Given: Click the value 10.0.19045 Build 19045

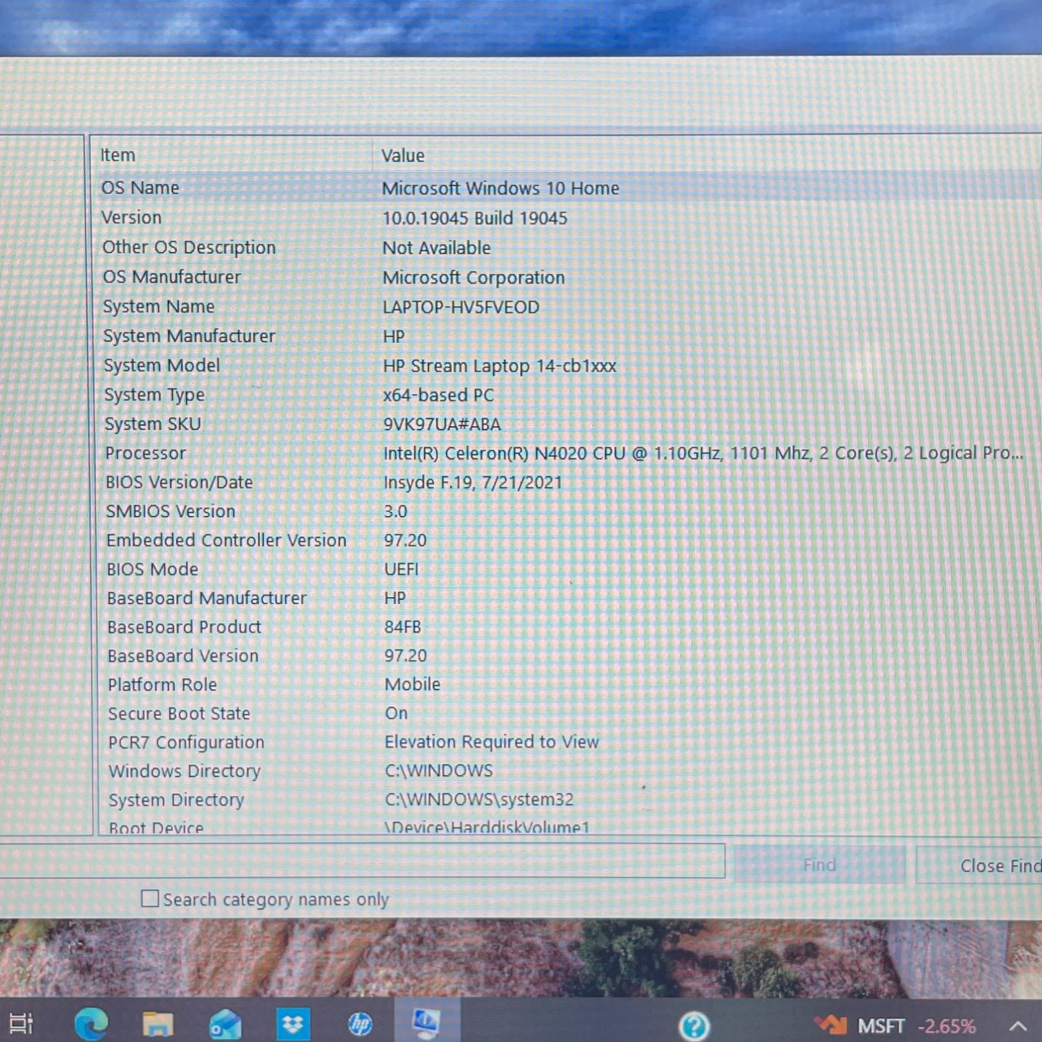Looking at the screenshot, I should click(475, 218).
